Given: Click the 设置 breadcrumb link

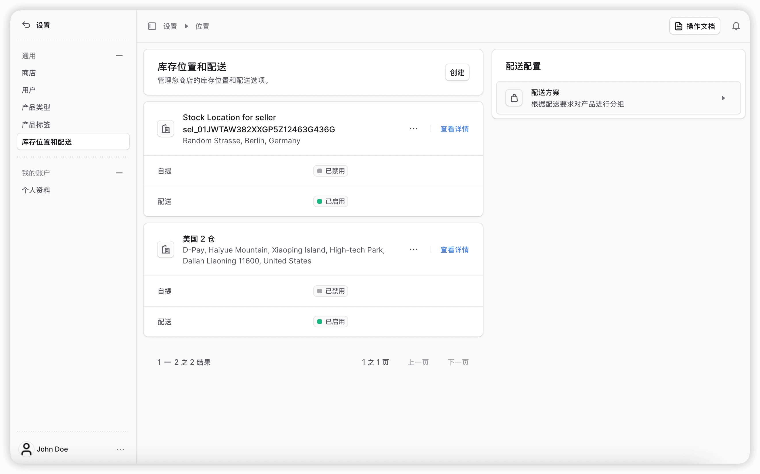Looking at the screenshot, I should (x=170, y=26).
